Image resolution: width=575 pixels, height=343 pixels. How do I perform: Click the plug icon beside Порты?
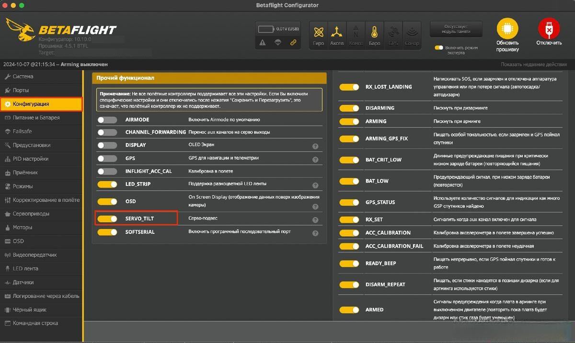(x=7, y=90)
